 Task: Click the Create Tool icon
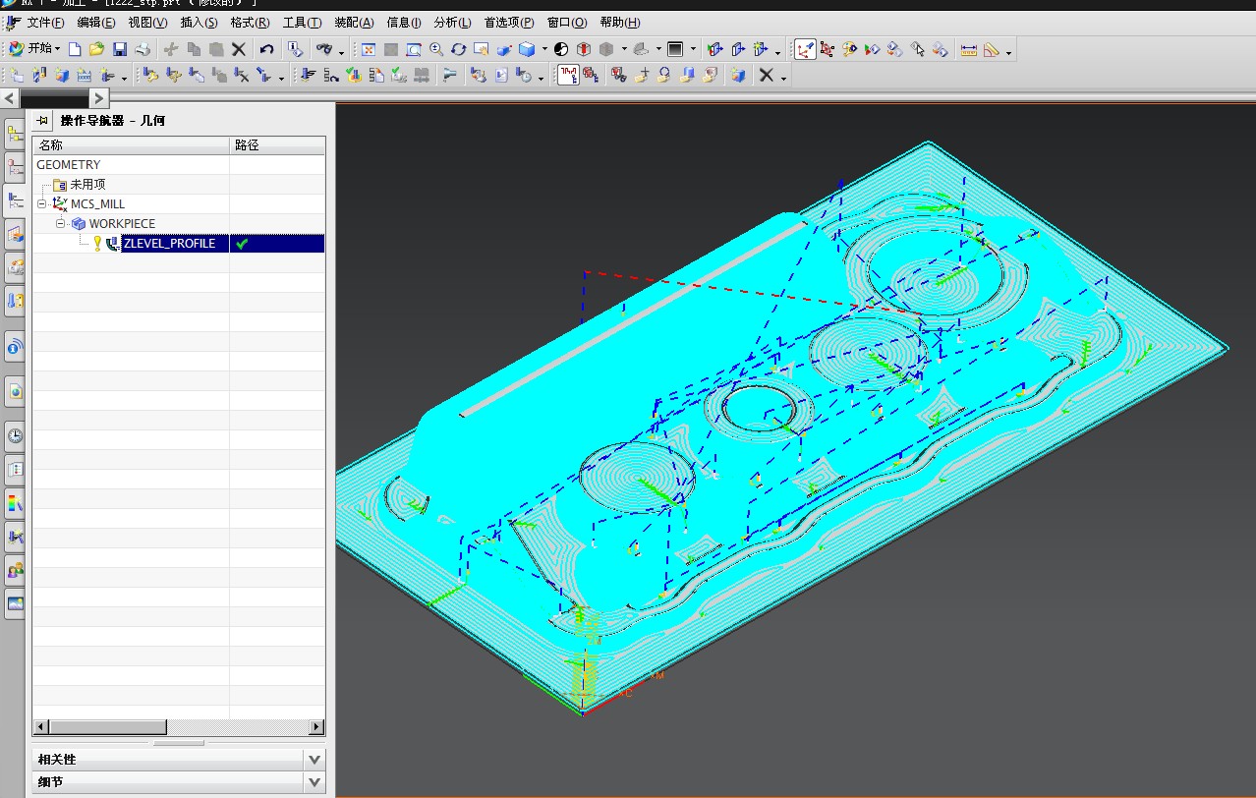(38, 75)
